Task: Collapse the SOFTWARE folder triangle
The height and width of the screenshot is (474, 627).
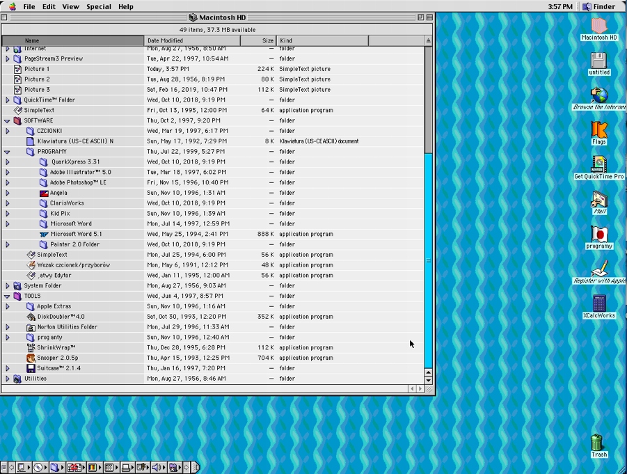Action: pyautogui.click(x=7, y=121)
